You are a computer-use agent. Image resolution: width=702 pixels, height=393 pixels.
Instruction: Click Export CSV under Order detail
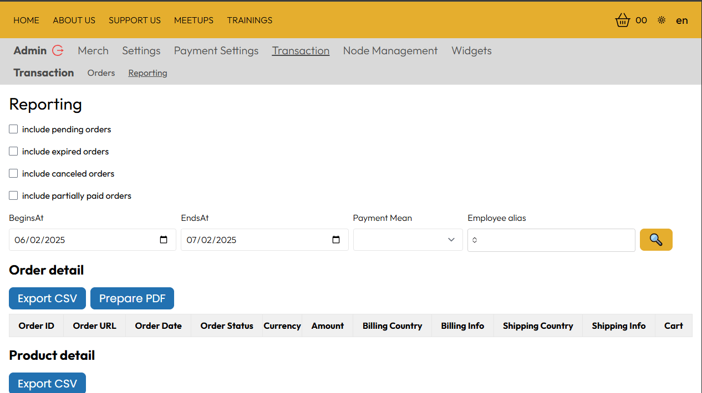pos(47,298)
